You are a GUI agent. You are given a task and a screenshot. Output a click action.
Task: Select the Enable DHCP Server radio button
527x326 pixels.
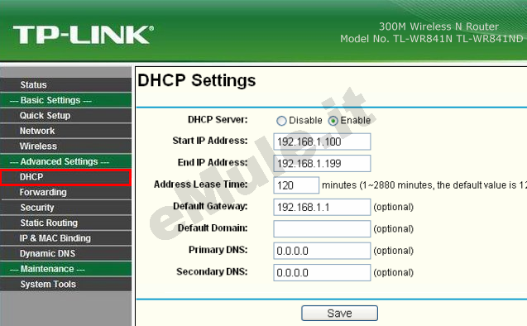click(x=333, y=121)
